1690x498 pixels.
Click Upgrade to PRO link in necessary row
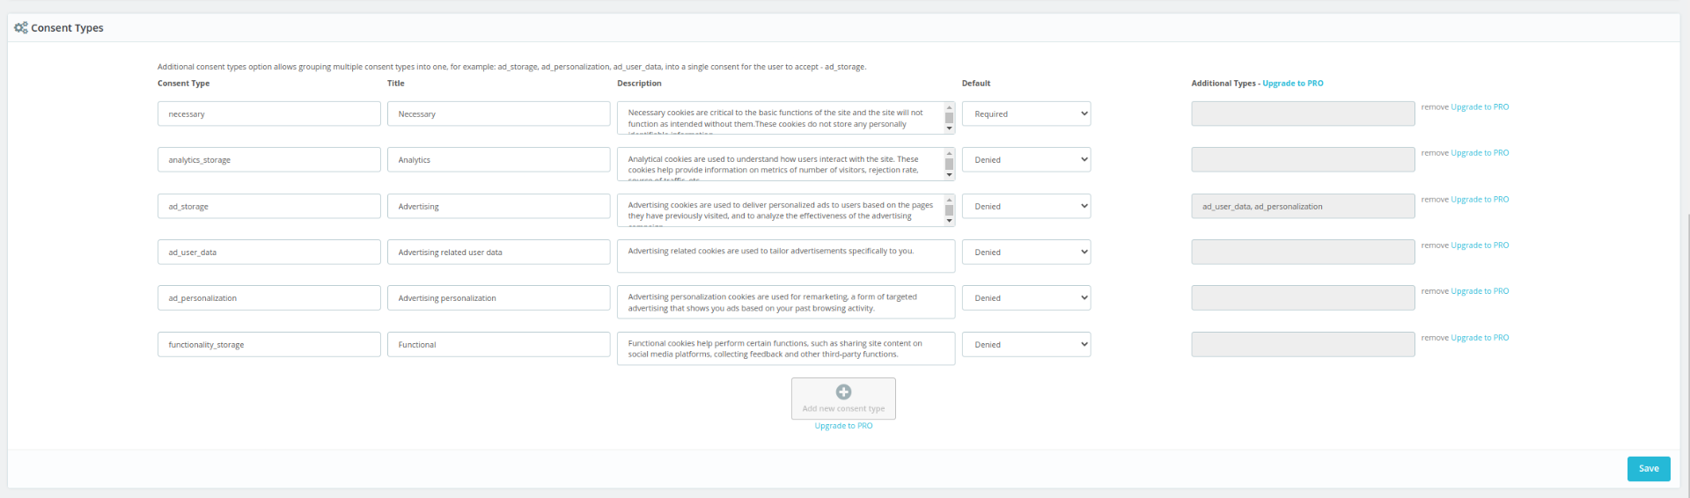(x=1479, y=107)
